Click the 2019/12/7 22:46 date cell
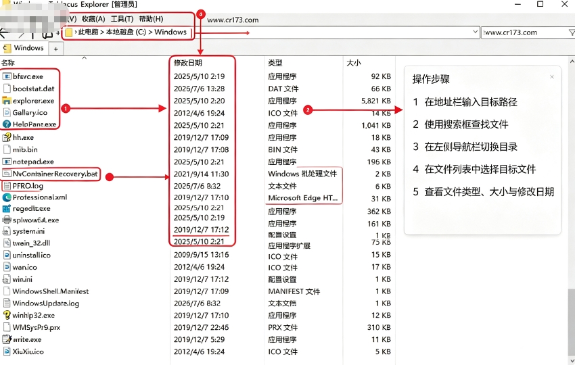 202,327
